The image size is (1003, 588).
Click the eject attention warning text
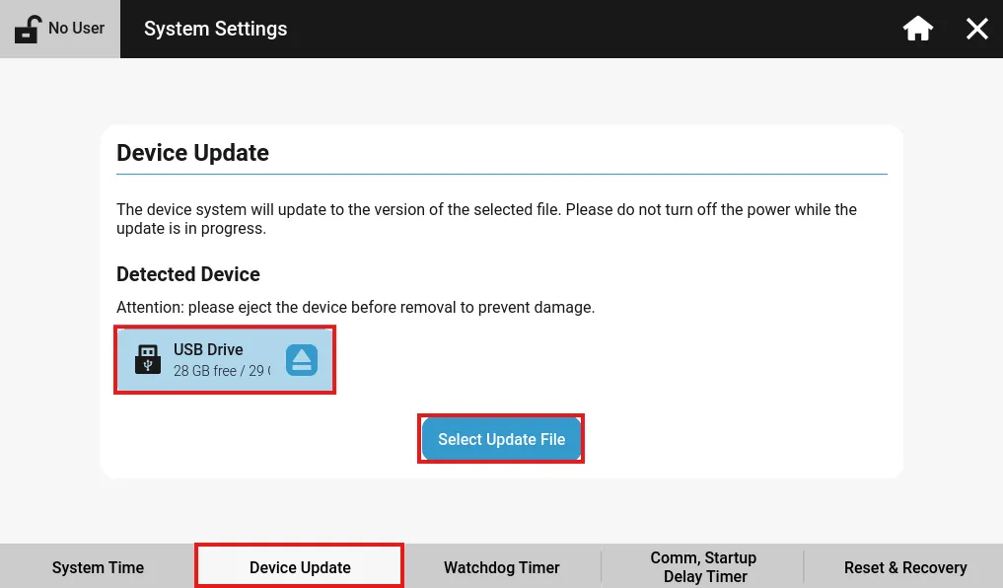pyautogui.click(x=355, y=307)
